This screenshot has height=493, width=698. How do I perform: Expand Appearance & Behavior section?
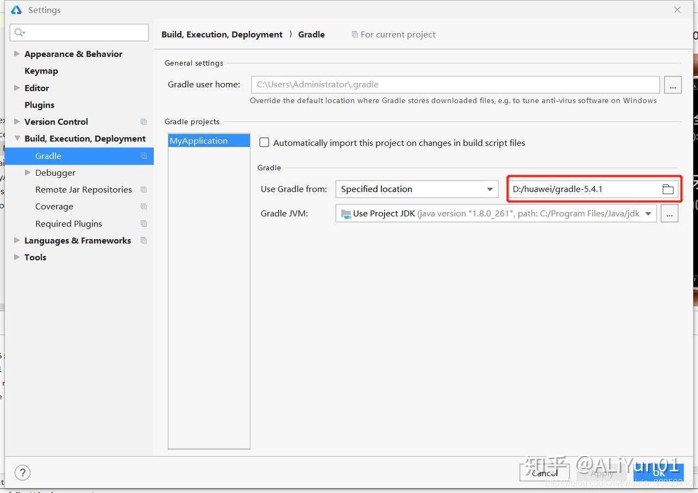click(17, 54)
